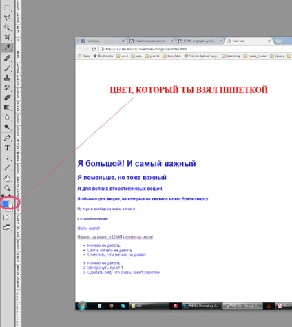Select the Dodge tool
The height and width of the screenshot is (327, 292).
(7, 127)
